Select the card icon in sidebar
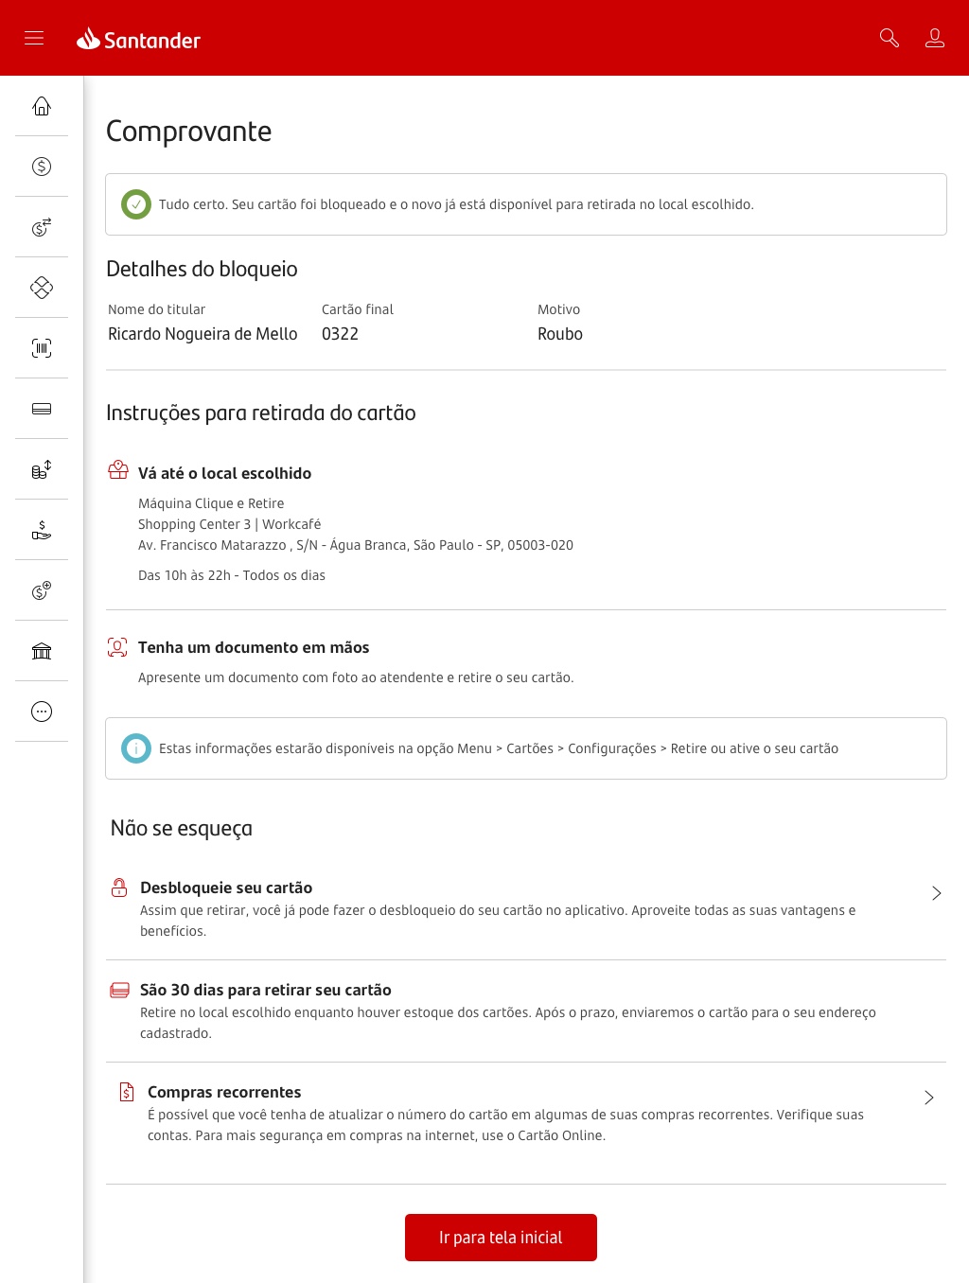The width and height of the screenshot is (969, 1283). (42, 409)
